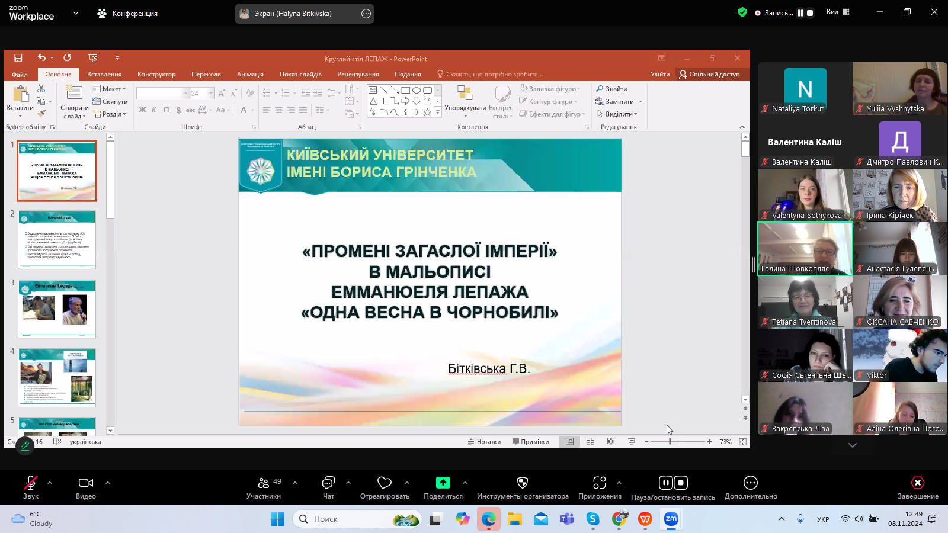Show more participants with down chevron
Image resolution: width=948 pixels, height=533 pixels.
tap(853, 445)
